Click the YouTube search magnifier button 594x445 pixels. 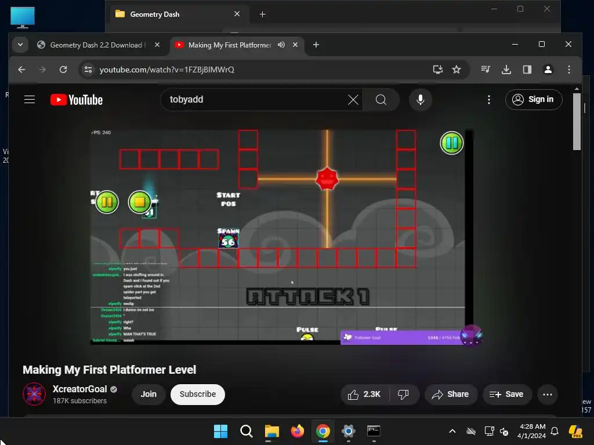pyautogui.click(x=381, y=100)
